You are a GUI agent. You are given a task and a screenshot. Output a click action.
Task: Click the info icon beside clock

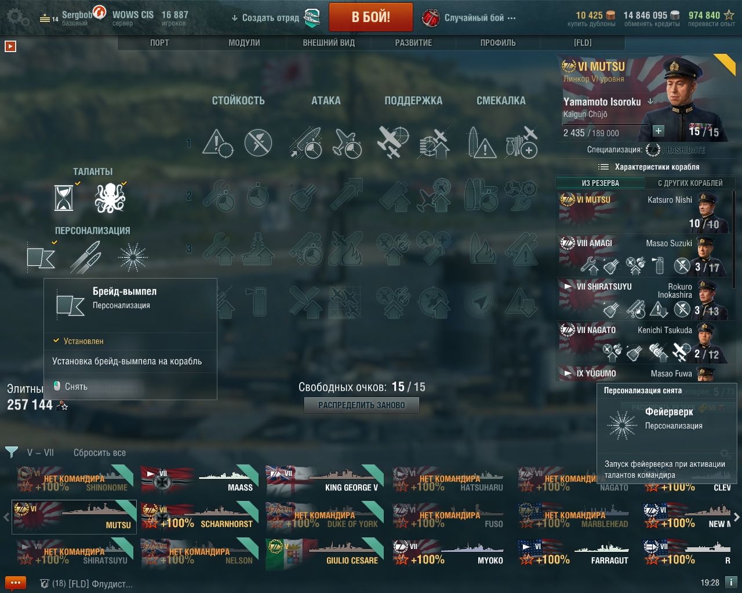[x=731, y=583]
